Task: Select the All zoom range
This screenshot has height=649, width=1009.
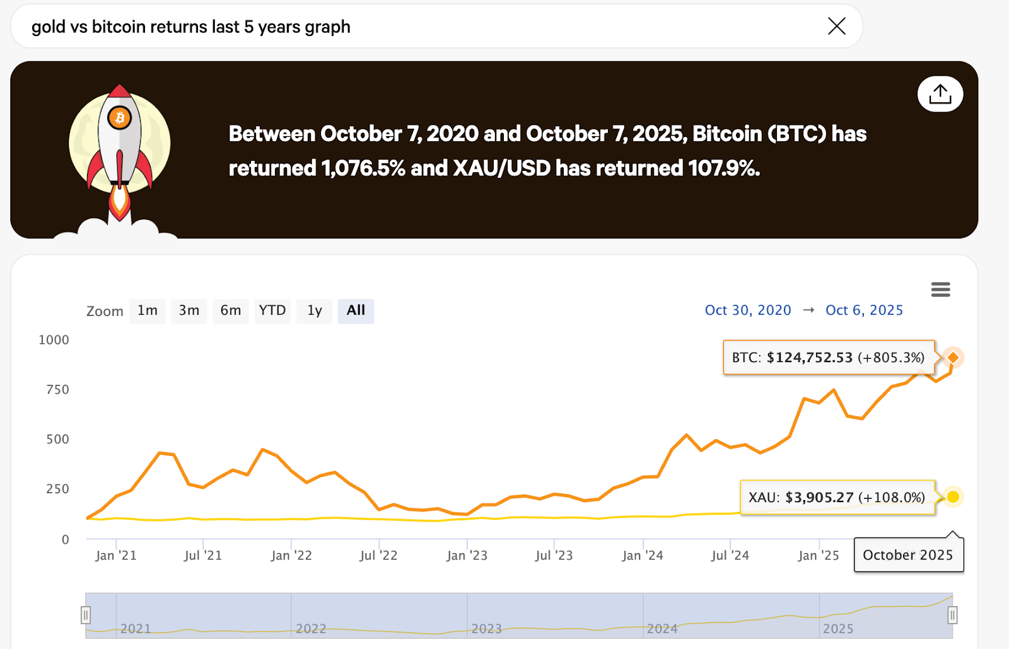Action: 356,311
